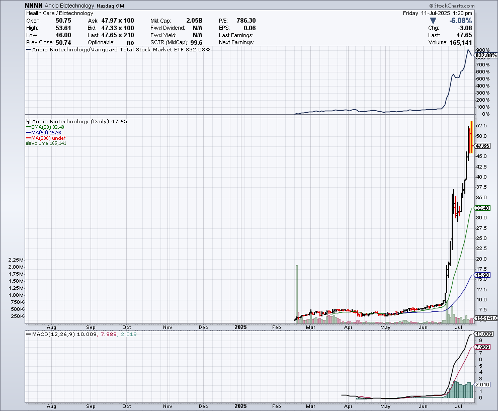Click the Prev Close value 50.74
The height and width of the screenshot is (411, 498).
63,43
